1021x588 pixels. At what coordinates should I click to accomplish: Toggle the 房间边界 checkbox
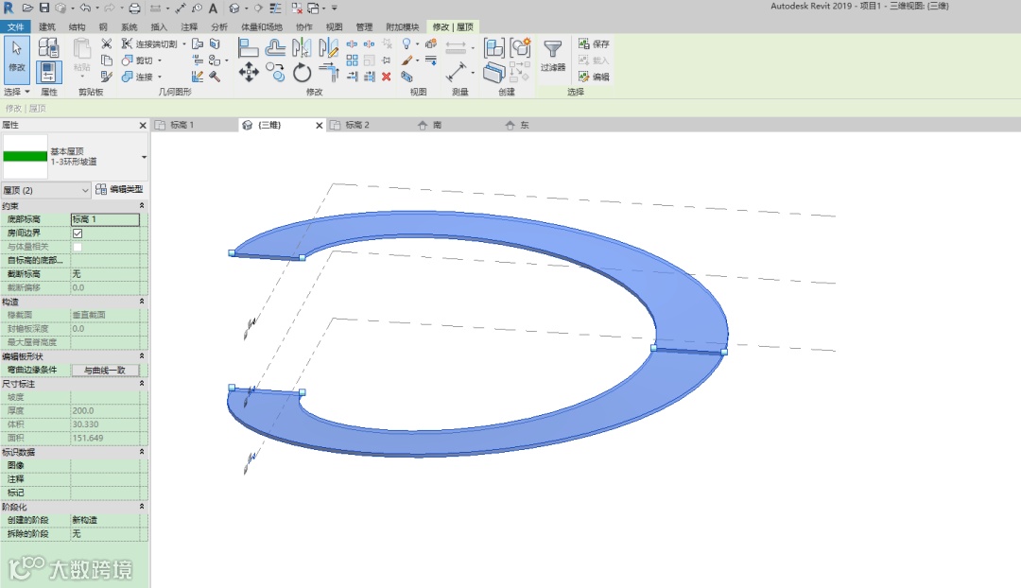pyautogui.click(x=78, y=233)
